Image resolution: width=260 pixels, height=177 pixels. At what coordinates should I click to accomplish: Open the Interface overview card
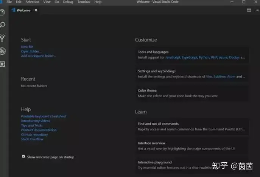(x=192, y=146)
